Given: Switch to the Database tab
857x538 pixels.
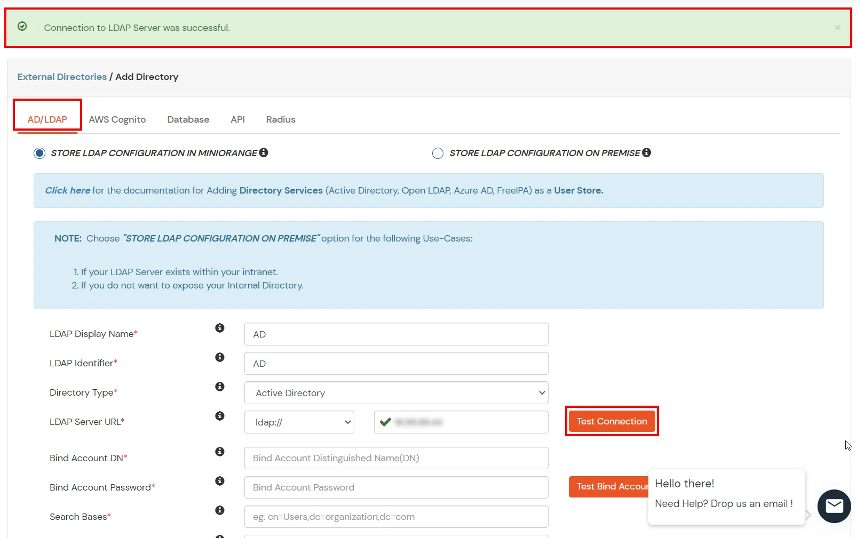Looking at the screenshot, I should (188, 119).
